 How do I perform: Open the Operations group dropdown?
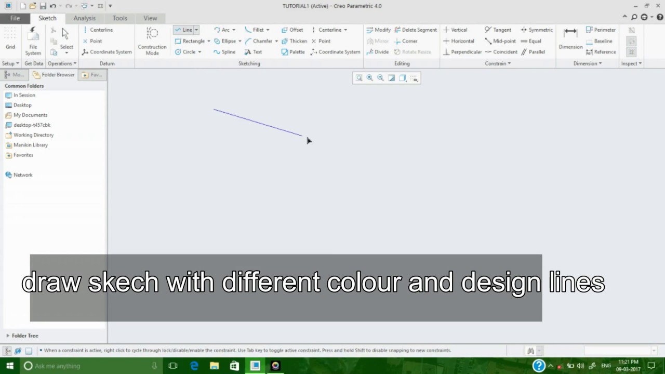(62, 63)
